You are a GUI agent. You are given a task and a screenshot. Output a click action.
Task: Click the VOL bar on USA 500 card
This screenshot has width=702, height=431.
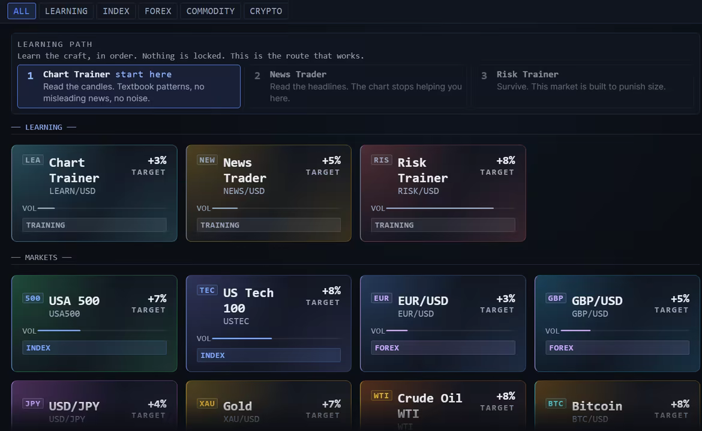pos(102,331)
